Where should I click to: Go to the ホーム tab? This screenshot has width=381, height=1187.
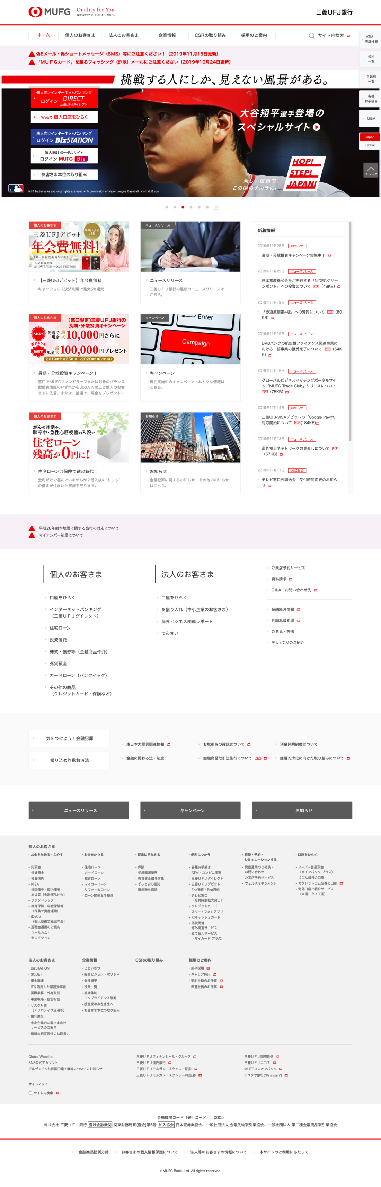[x=43, y=35]
